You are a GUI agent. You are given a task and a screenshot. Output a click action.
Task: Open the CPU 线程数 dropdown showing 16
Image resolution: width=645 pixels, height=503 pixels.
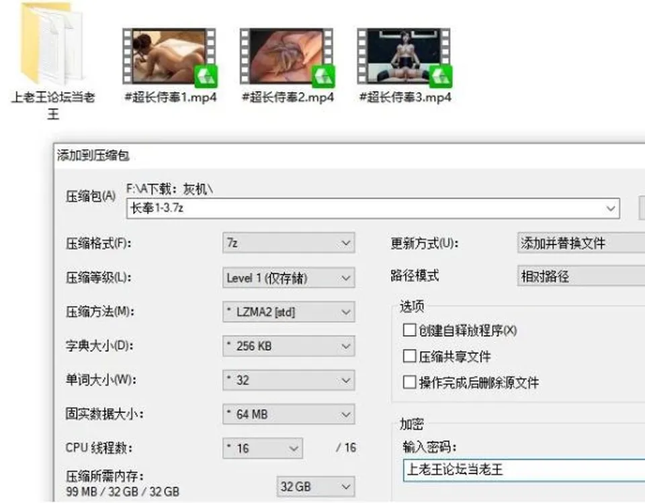[x=263, y=448]
